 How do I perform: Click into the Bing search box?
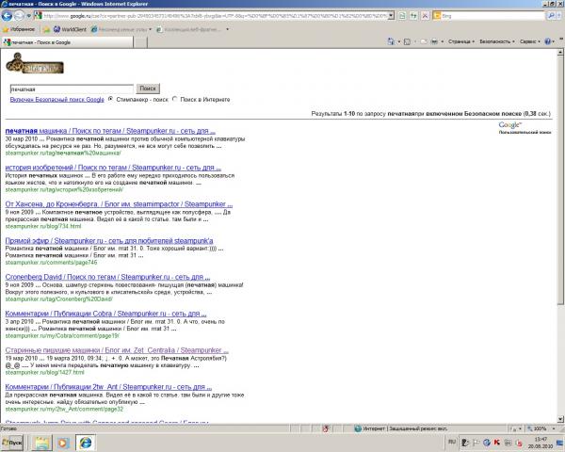click(492, 16)
